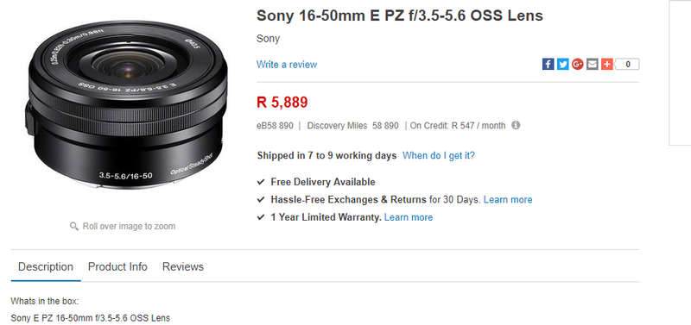Click the Sony lens product image
The image size is (691, 325).
pos(126,104)
